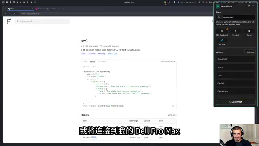
Task: Click the first top bar launcher icon
Action: [x=3, y=2]
